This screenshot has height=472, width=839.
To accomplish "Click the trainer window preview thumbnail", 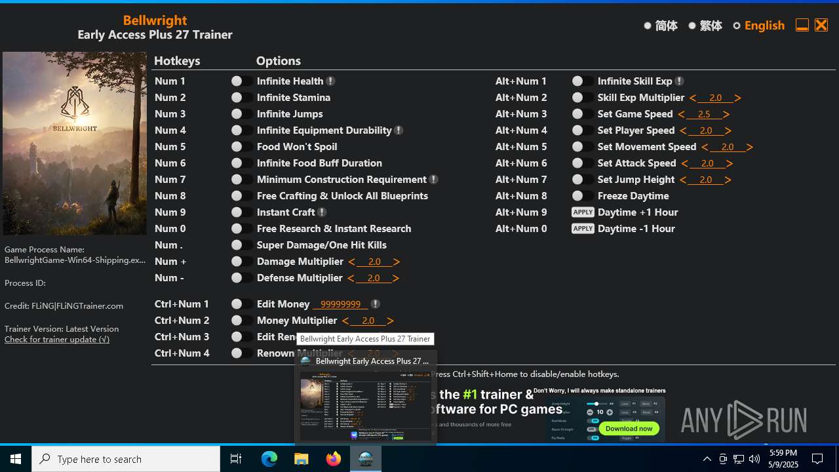I will pos(366,406).
